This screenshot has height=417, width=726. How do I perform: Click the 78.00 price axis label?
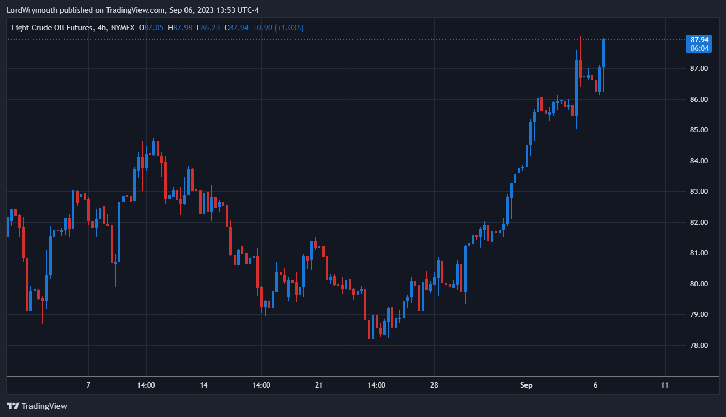point(699,345)
